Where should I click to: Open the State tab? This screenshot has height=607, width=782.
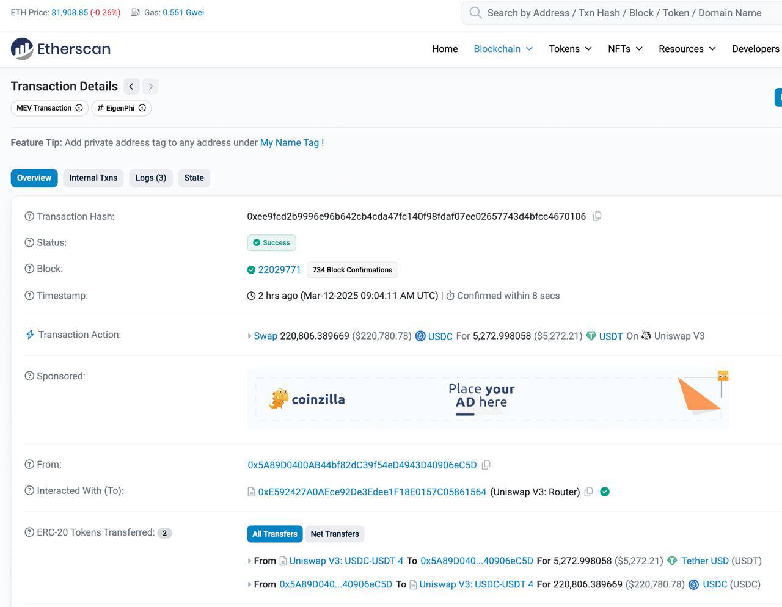[194, 178]
